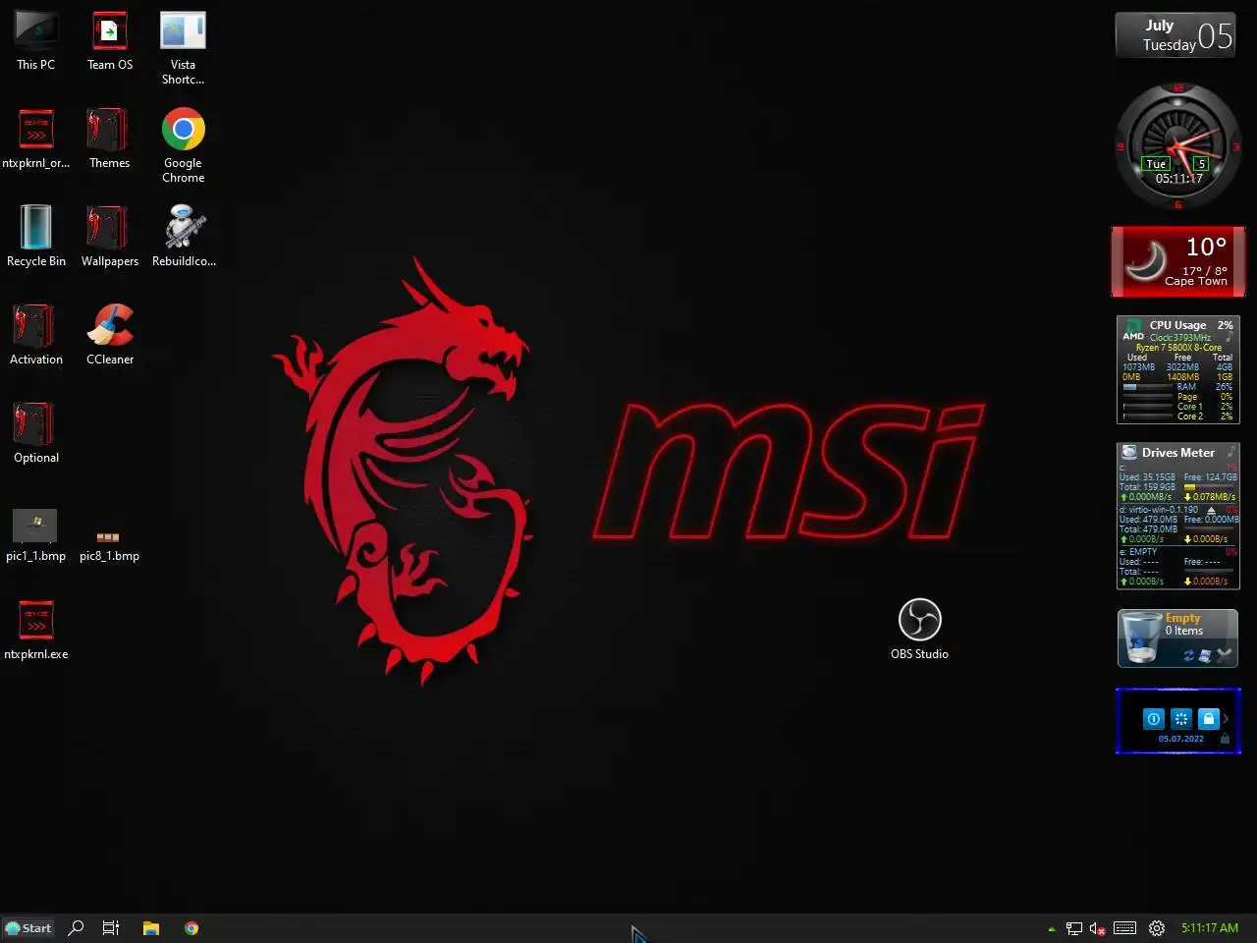Click the 05.07.2022 date in control gadget
The height and width of the screenshot is (943, 1257).
1180,739
